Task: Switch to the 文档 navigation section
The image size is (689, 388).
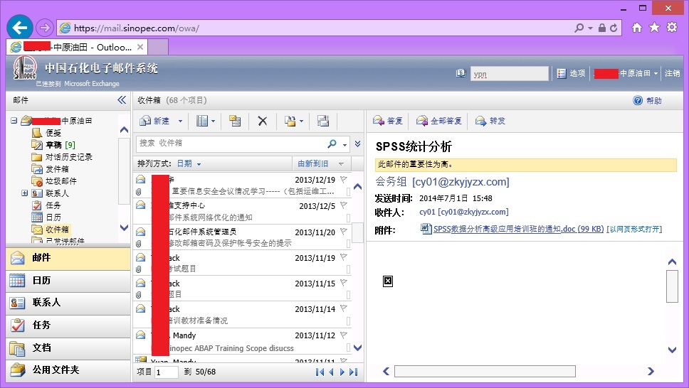Action: point(68,348)
